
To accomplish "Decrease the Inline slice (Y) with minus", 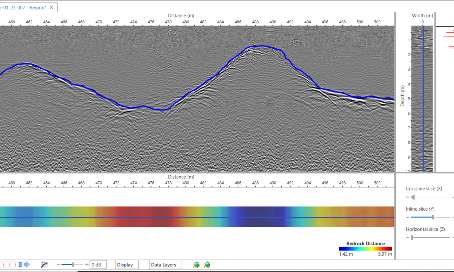I will (407, 218).
